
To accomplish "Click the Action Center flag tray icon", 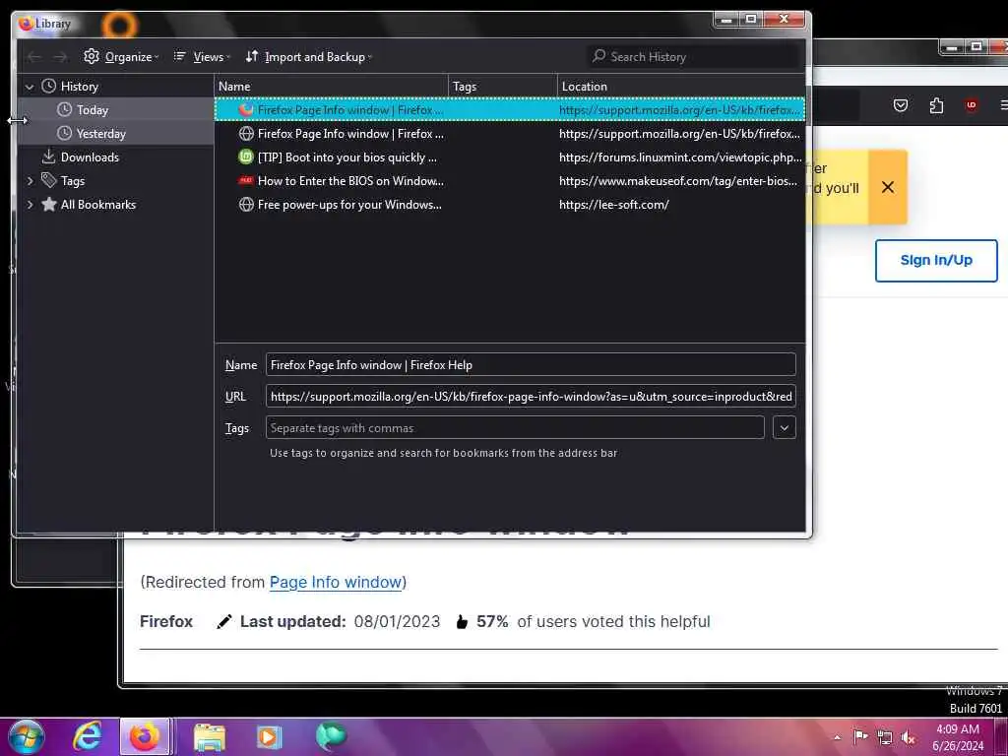I will point(859,736).
